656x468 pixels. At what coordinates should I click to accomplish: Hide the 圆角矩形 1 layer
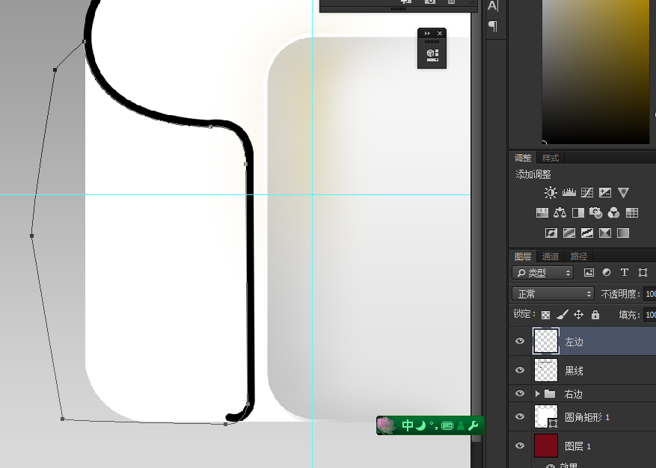(520, 416)
